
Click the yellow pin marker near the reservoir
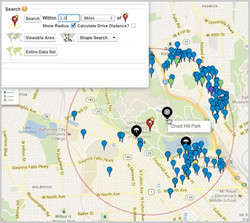195,163
